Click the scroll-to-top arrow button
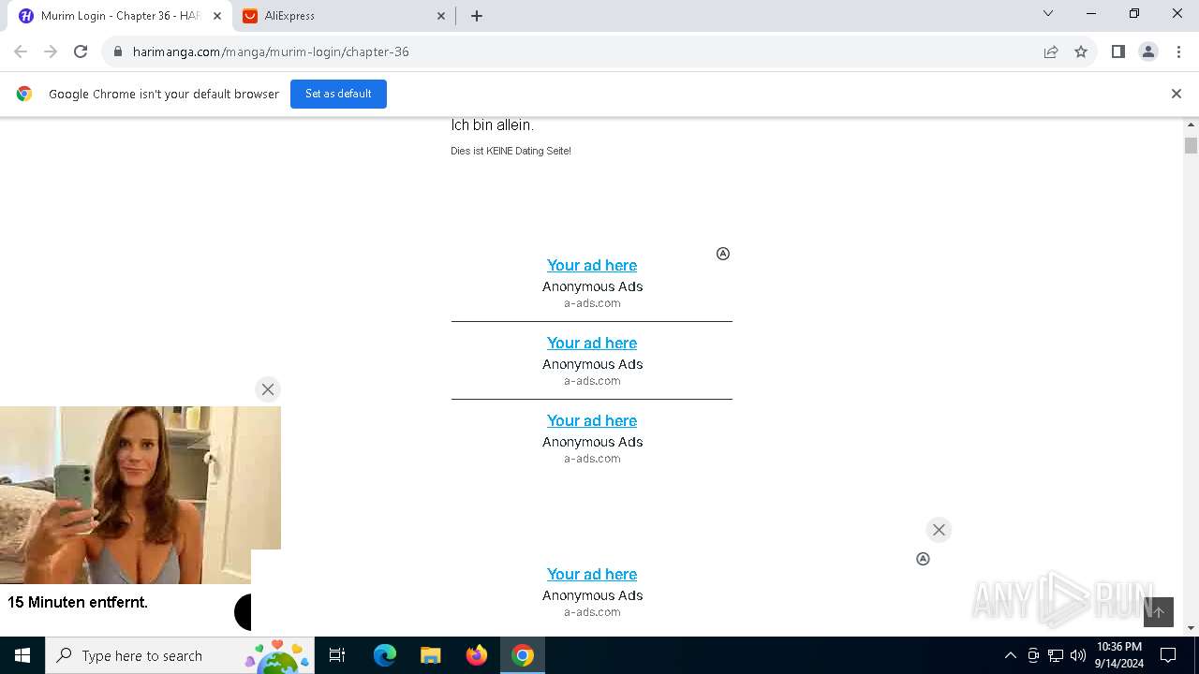 pos(1159,612)
